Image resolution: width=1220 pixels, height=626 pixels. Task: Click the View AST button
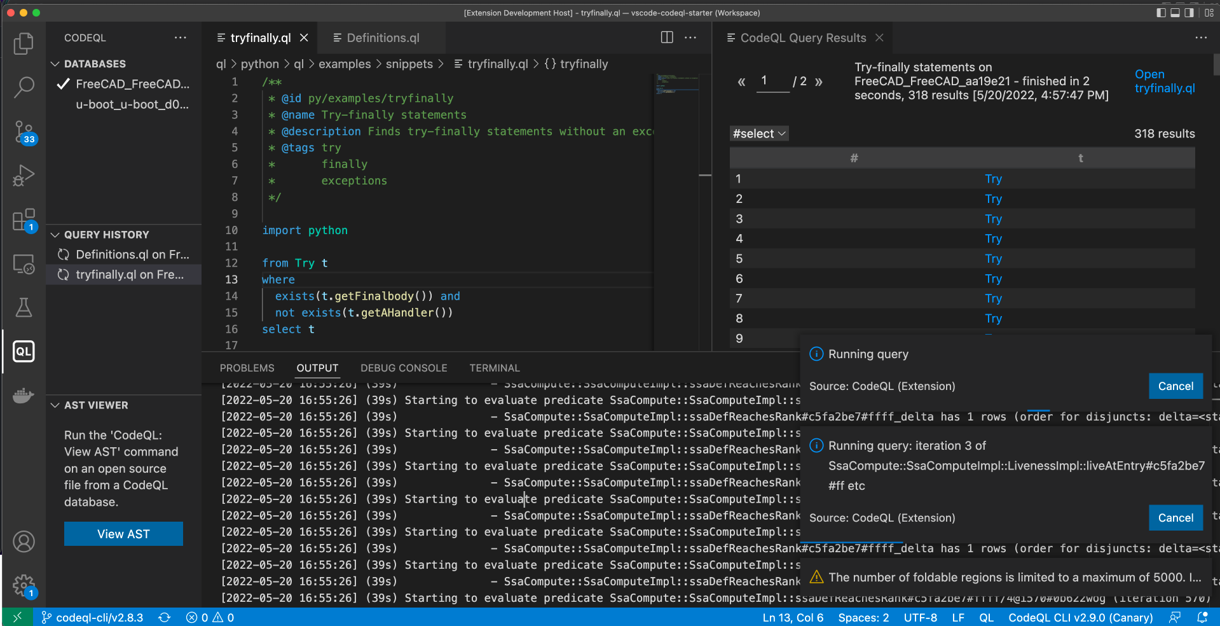pyautogui.click(x=123, y=534)
